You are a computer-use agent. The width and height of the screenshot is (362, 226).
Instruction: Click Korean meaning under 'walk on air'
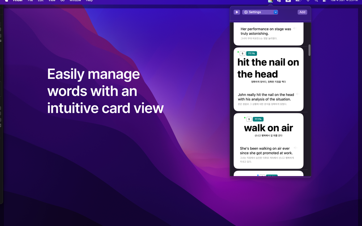pos(268,135)
